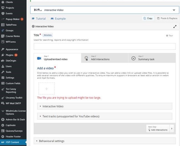Click the WPForms icon

click(3, 42)
